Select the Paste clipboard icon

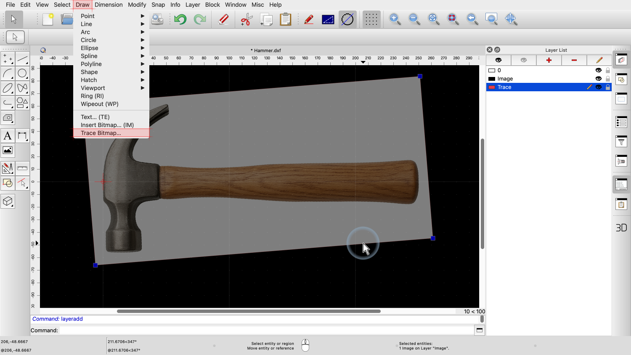(285, 19)
